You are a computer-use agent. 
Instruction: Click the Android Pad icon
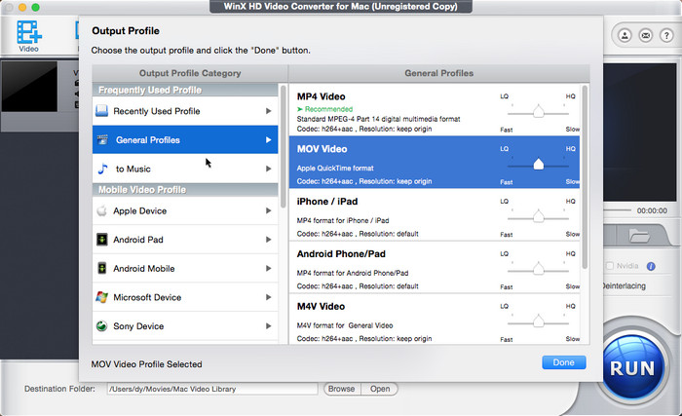[x=101, y=240]
